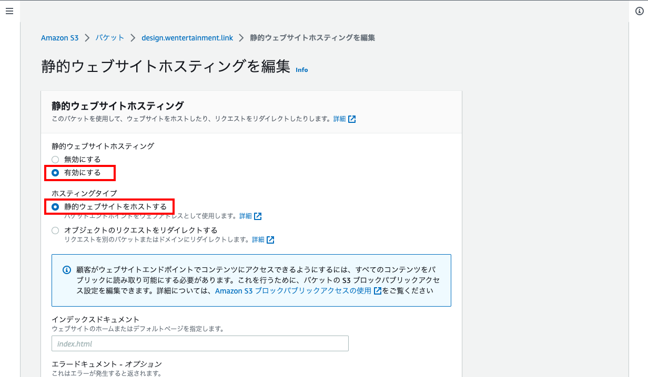Viewport: 648px width, 377px height.
Task: Go to Amazon S3 breadcrumb
Action: click(59, 38)
